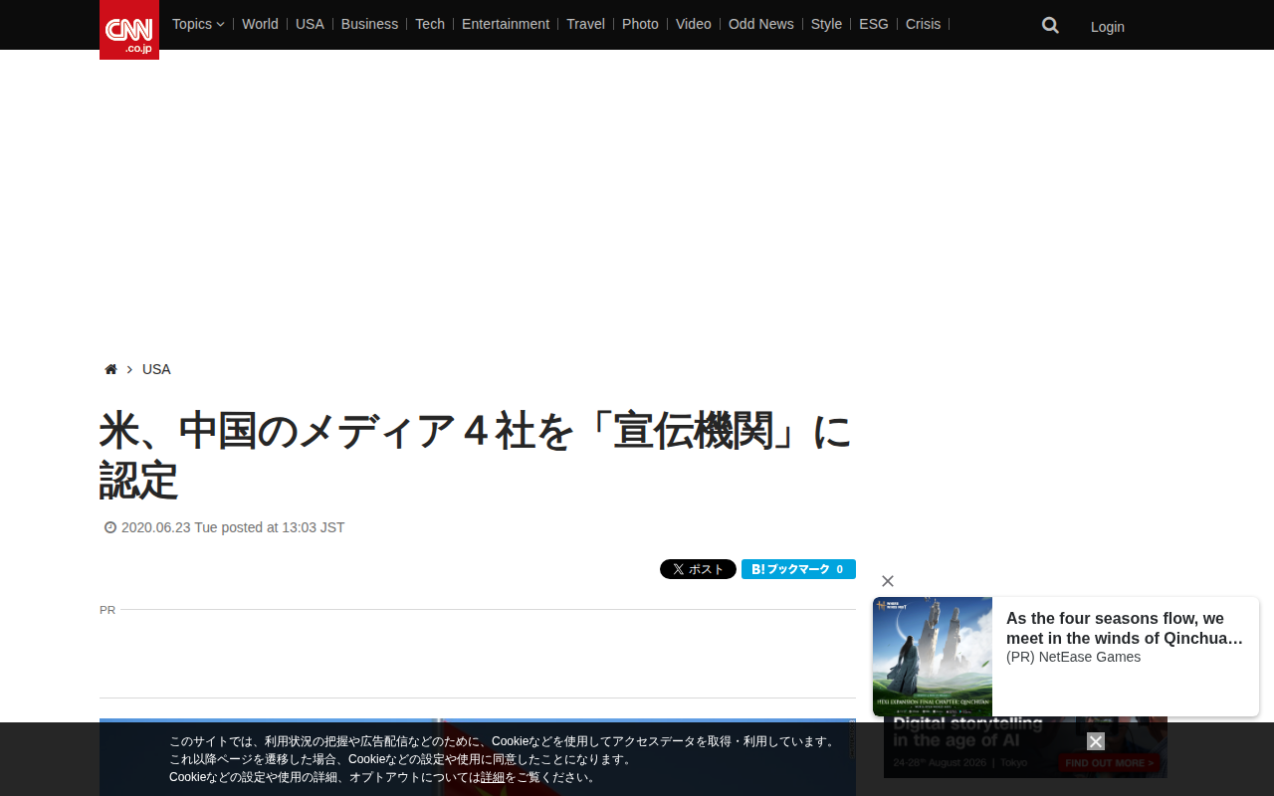Image resolution: width=1274 pixels, height=796 pixels.
Task: Click FIND OUT MORE in the banner ad
Action: click(x=1110, y=763)
